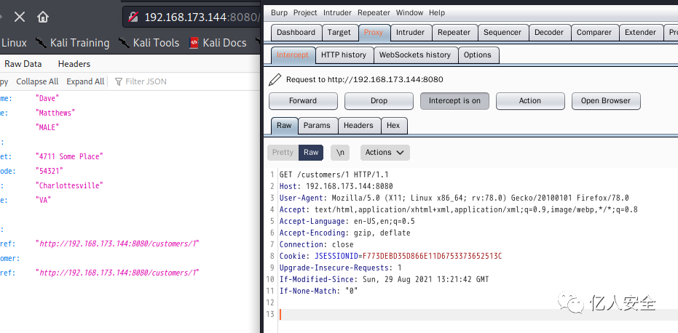Switch to the Extender tab
Viewport: 678px width, 333px height.
(x=640, y=33)
